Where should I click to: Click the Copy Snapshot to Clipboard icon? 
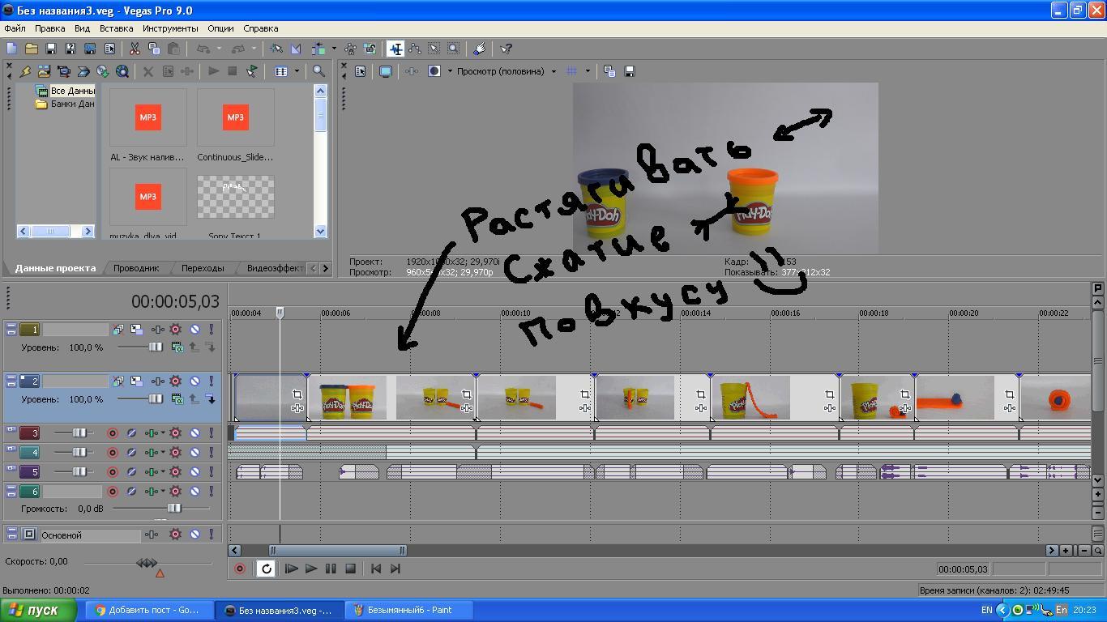point(609,71)
